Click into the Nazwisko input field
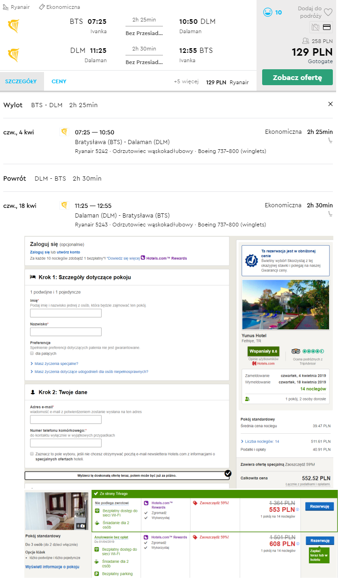This screenshot has width=338, height=583. tap(66, 332)
